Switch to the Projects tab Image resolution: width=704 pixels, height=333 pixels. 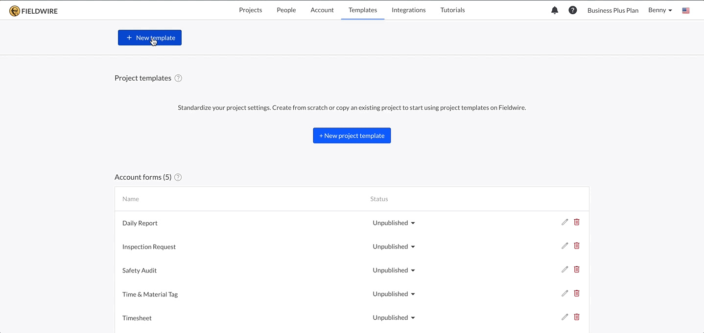[250, 10]
